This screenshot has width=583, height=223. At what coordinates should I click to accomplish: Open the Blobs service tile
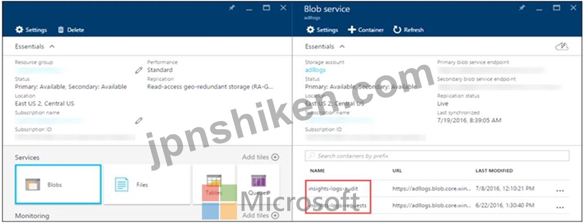click(x=58, y=184)
